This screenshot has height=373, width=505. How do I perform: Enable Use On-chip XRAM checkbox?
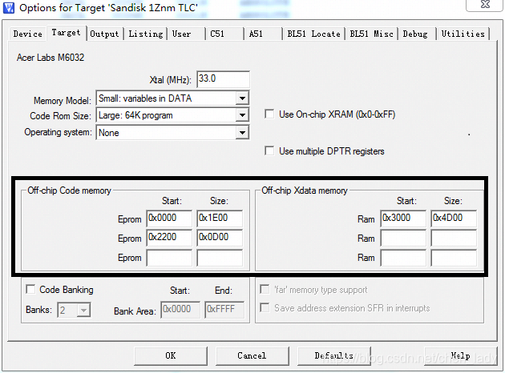(269, 114)
